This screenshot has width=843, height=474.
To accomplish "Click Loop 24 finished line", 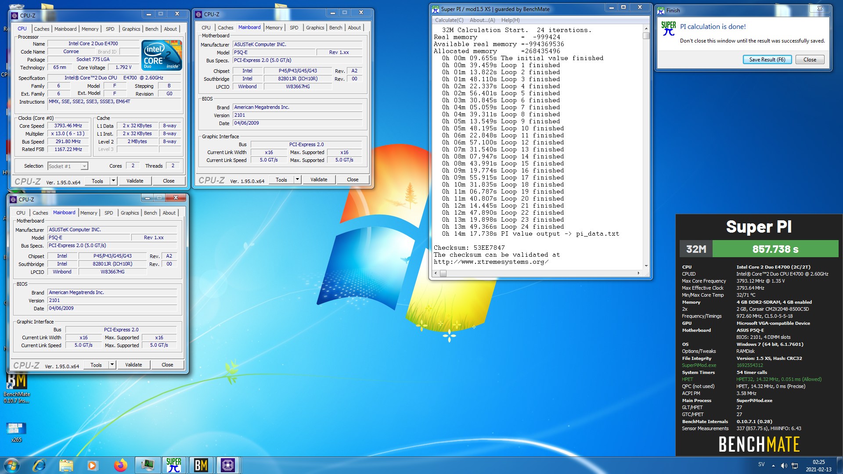I will point(503,226).
